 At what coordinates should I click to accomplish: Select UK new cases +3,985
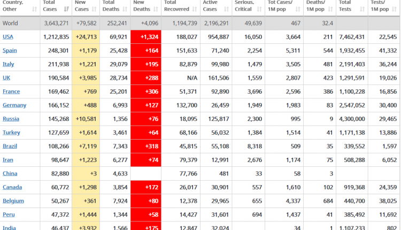pos(88,78)
